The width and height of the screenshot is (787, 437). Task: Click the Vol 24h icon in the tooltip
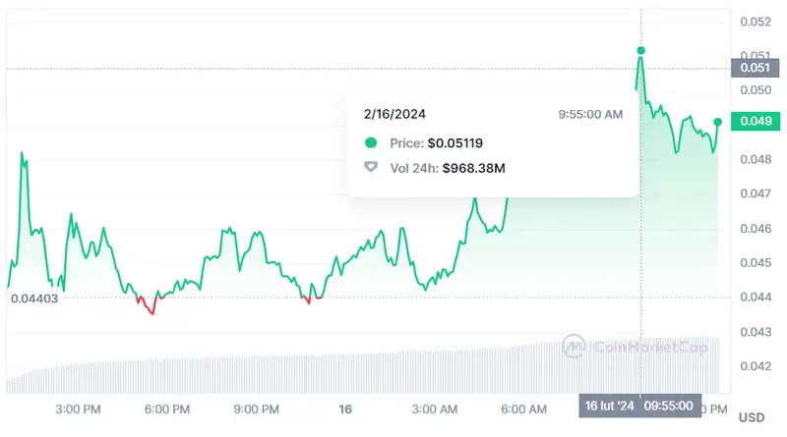[371, 168]
